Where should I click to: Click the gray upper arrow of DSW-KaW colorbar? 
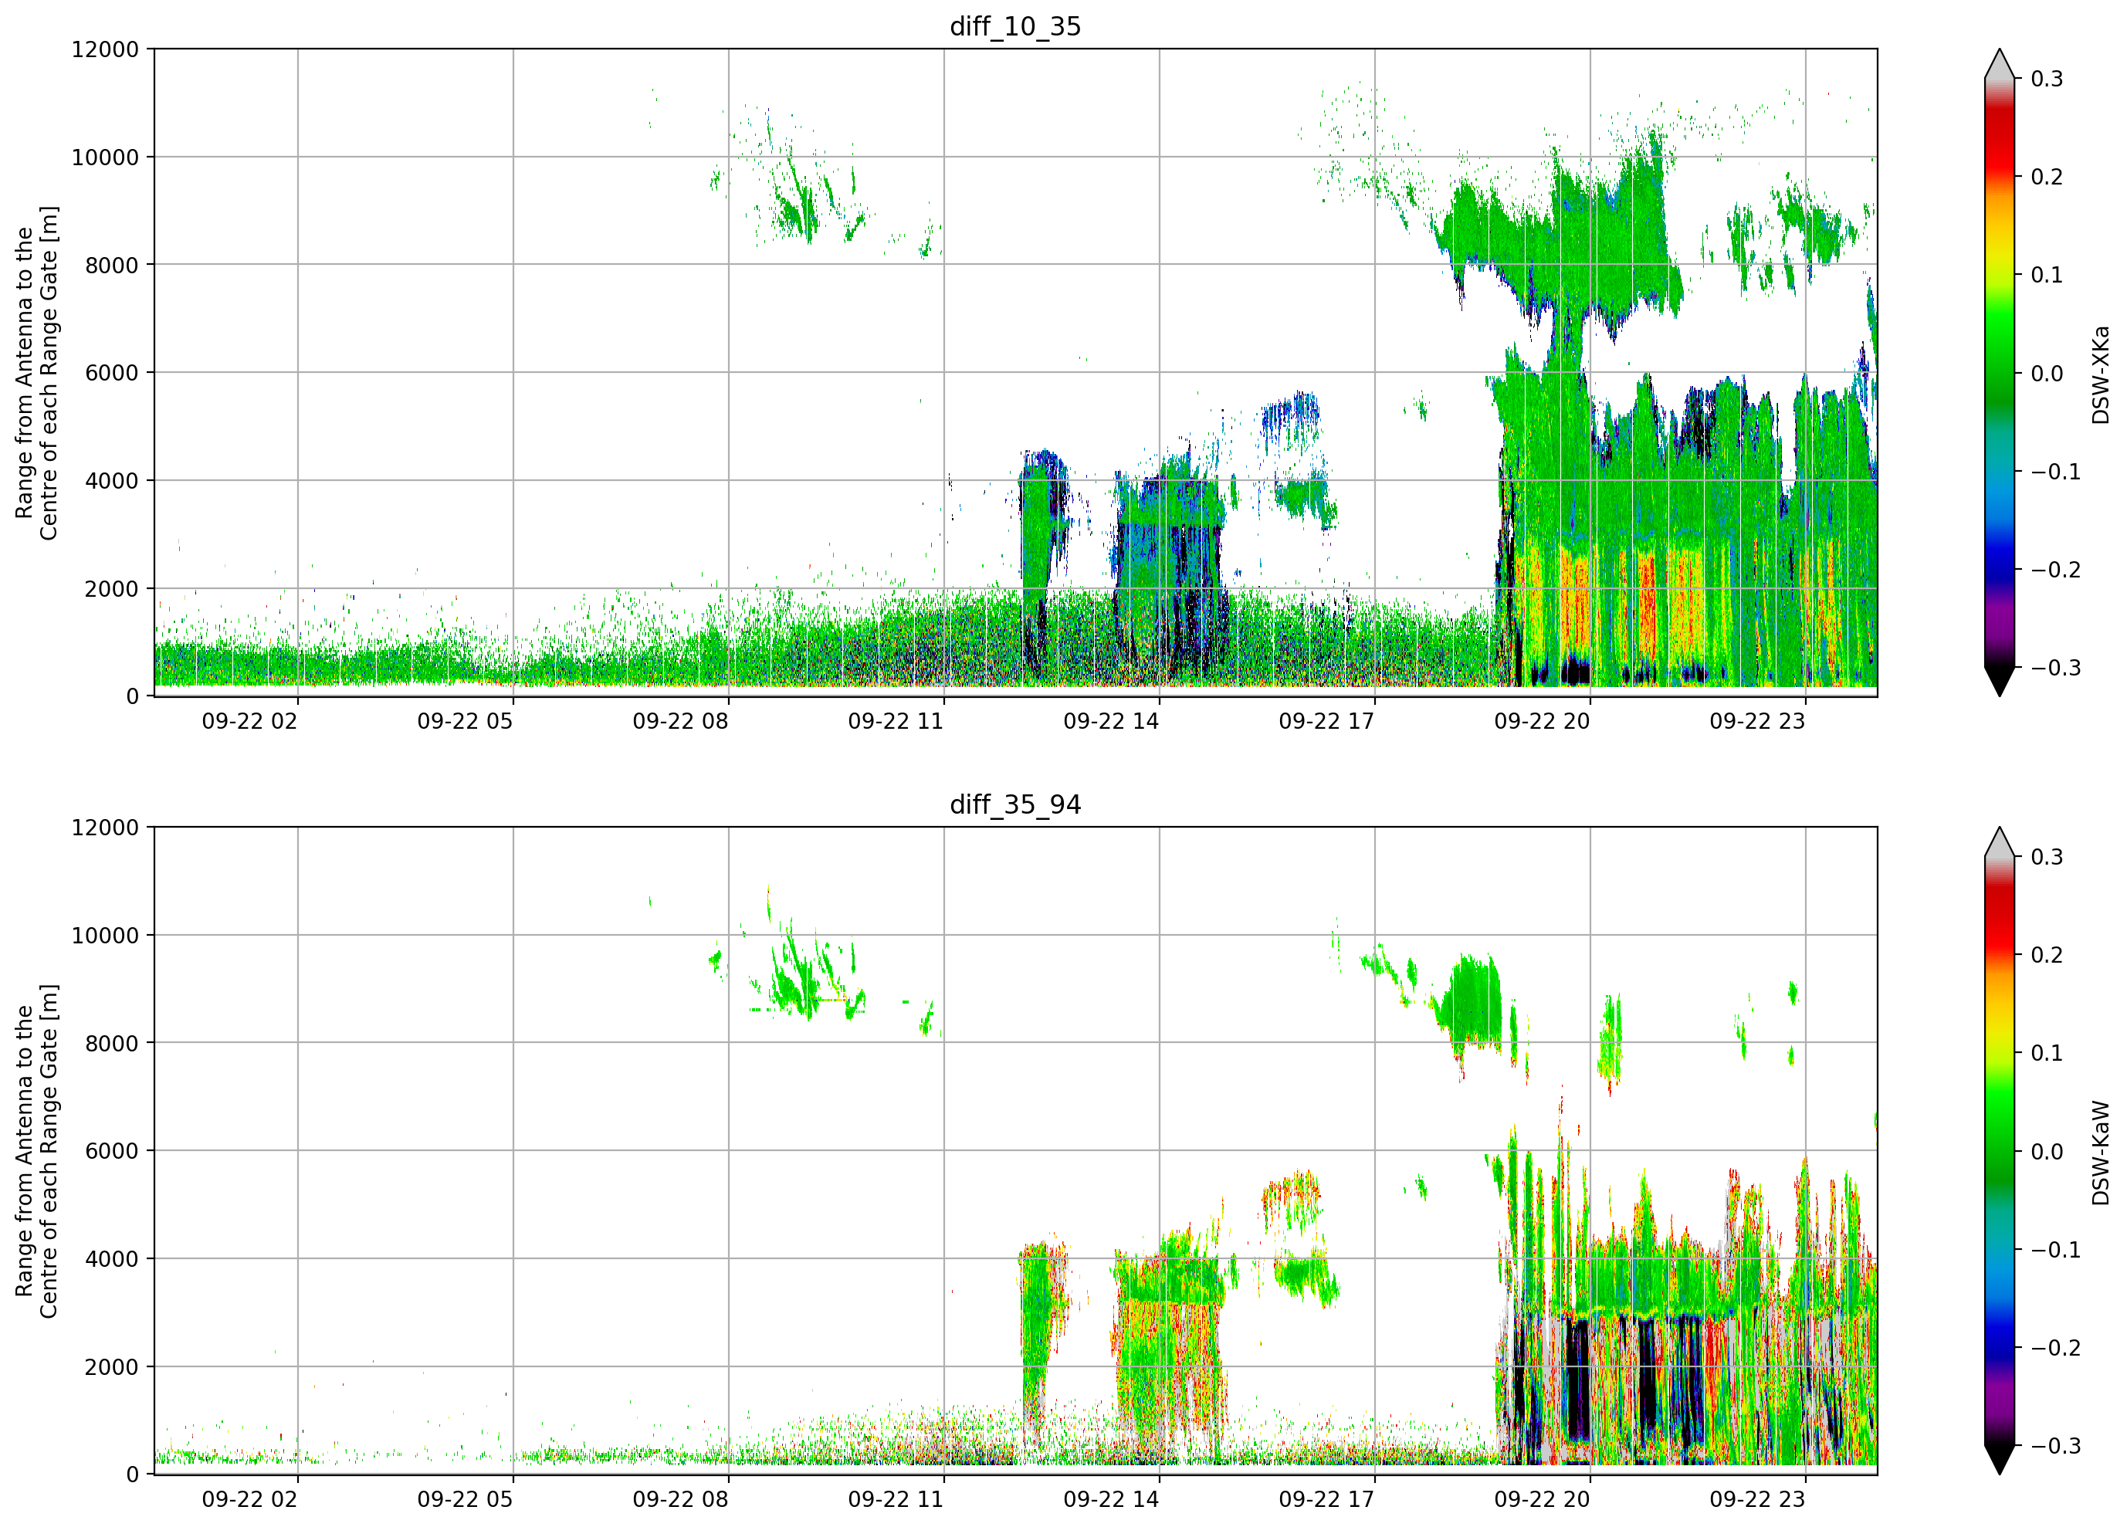(x=2000, y=844)
